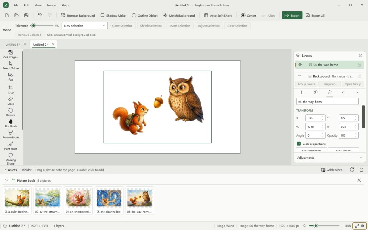Screen dimensions: 368x230
Task: Open Auto Split Sheet
Action: click(x=218, y=16)
